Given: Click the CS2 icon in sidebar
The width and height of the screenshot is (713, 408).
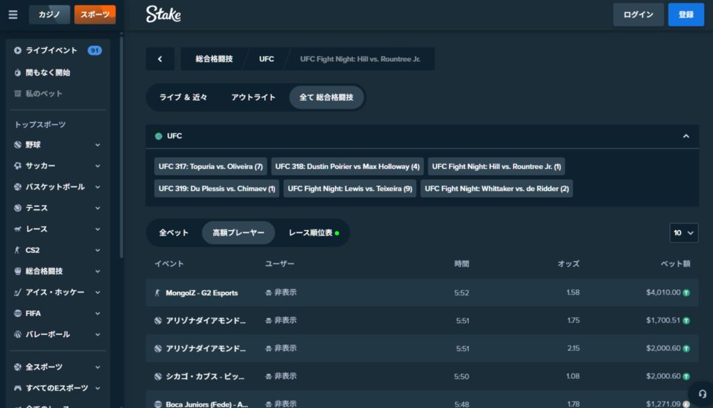Looking at the screenshot, I should 17,250.
